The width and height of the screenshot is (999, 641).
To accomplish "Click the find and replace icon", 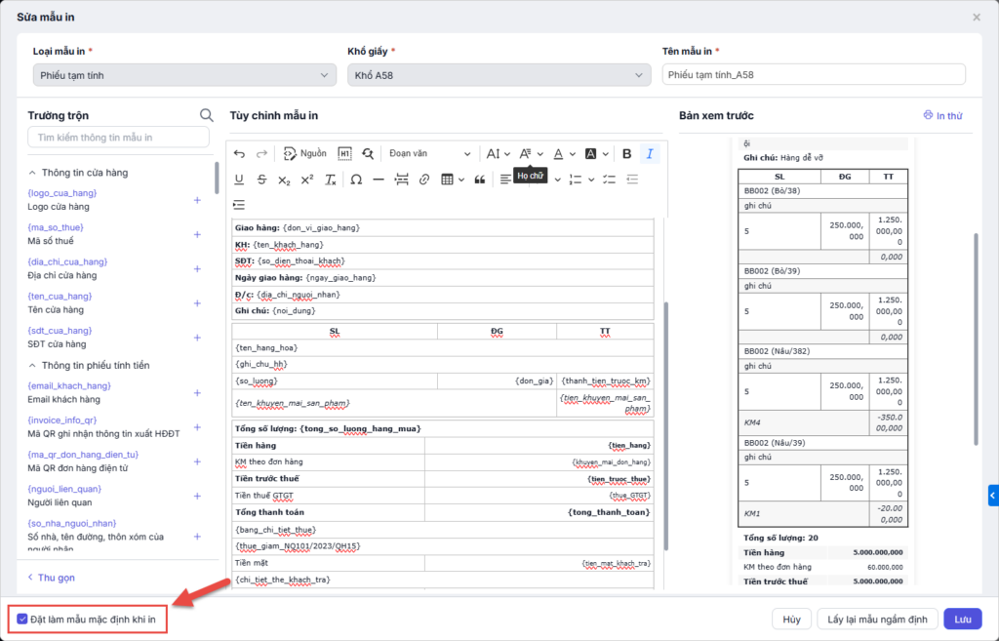I will click(368, 154).
